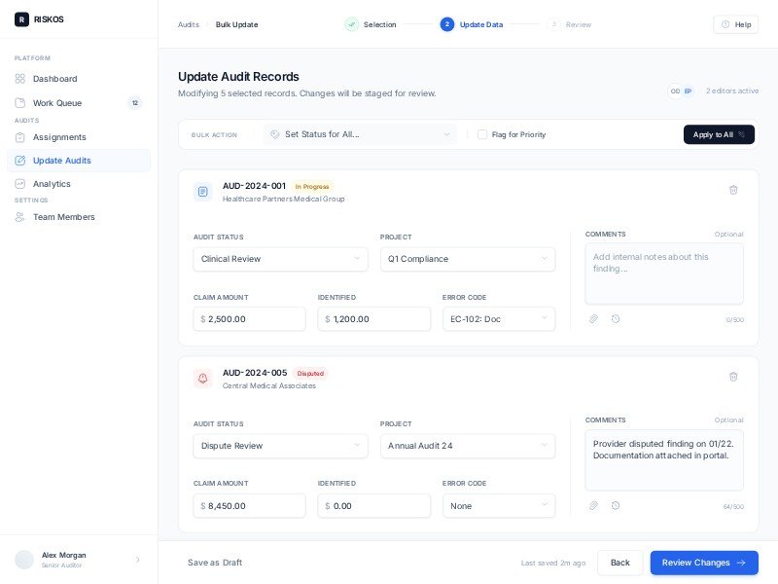
Task: Delete record AUD-2024-005 with trash icon
Action: (733, 377)
